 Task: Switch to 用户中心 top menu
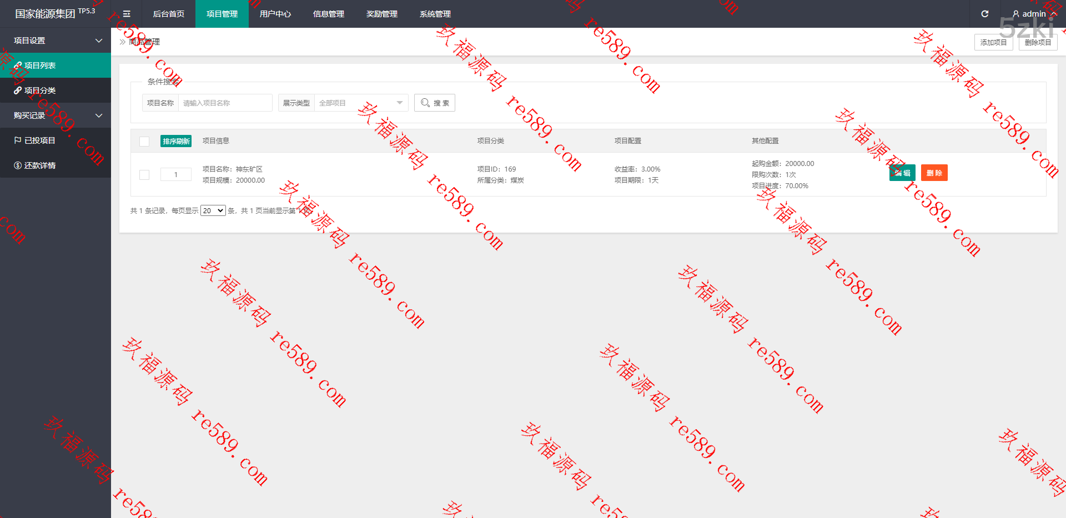pyautogui.click(x=275, y=14)
